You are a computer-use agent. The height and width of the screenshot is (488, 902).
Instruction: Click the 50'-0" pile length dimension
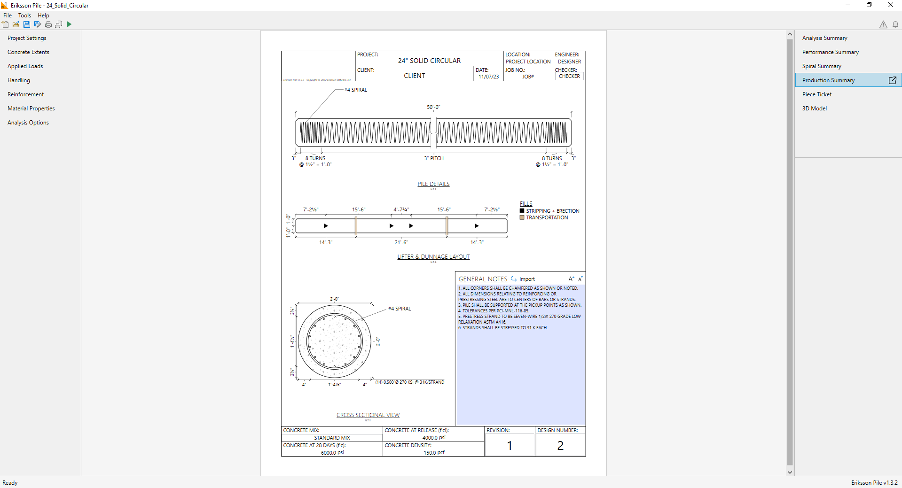coord(433,107)
